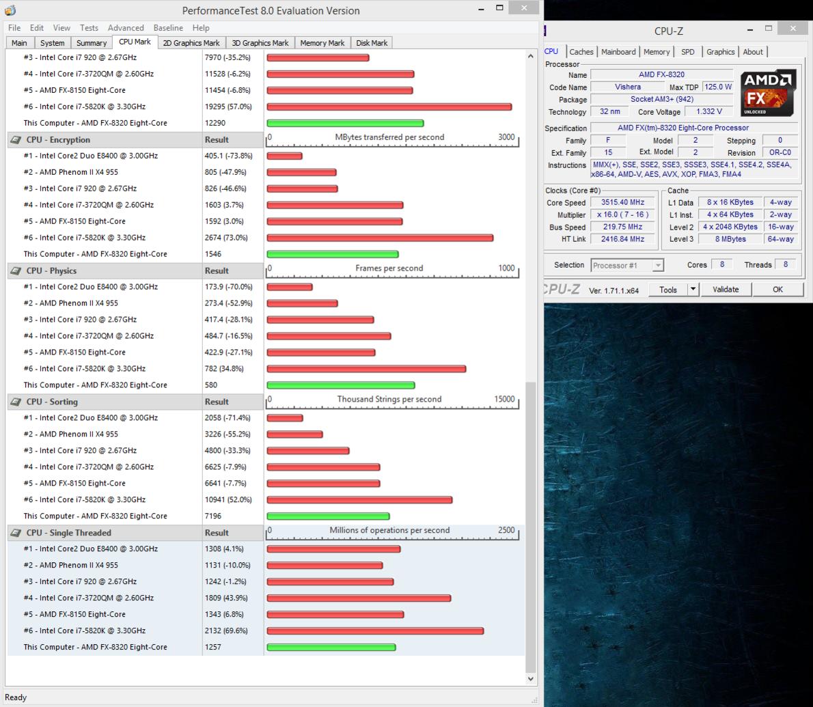Click the Name field AMD FX-8320

point(661,74)
